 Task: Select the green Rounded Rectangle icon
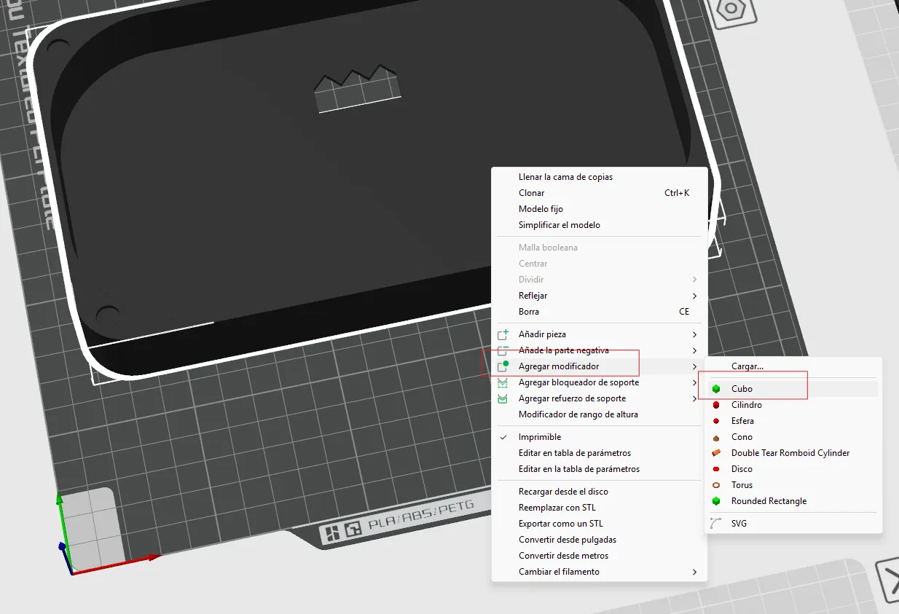pos(716,501)
